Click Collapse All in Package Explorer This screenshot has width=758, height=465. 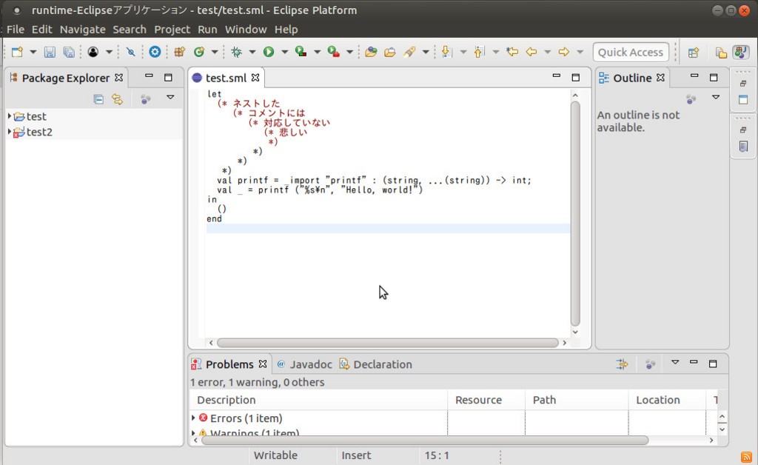[98, 99]
